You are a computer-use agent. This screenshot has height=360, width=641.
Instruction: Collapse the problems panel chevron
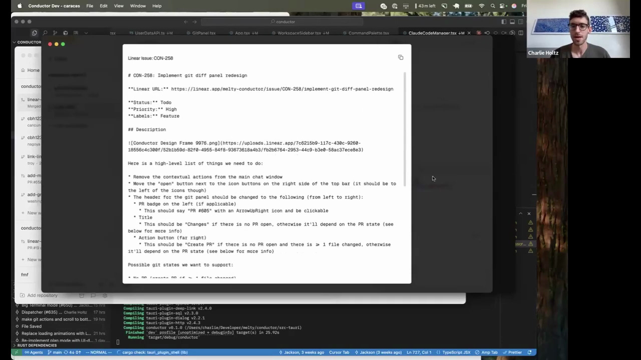click(x=520, y=213)
